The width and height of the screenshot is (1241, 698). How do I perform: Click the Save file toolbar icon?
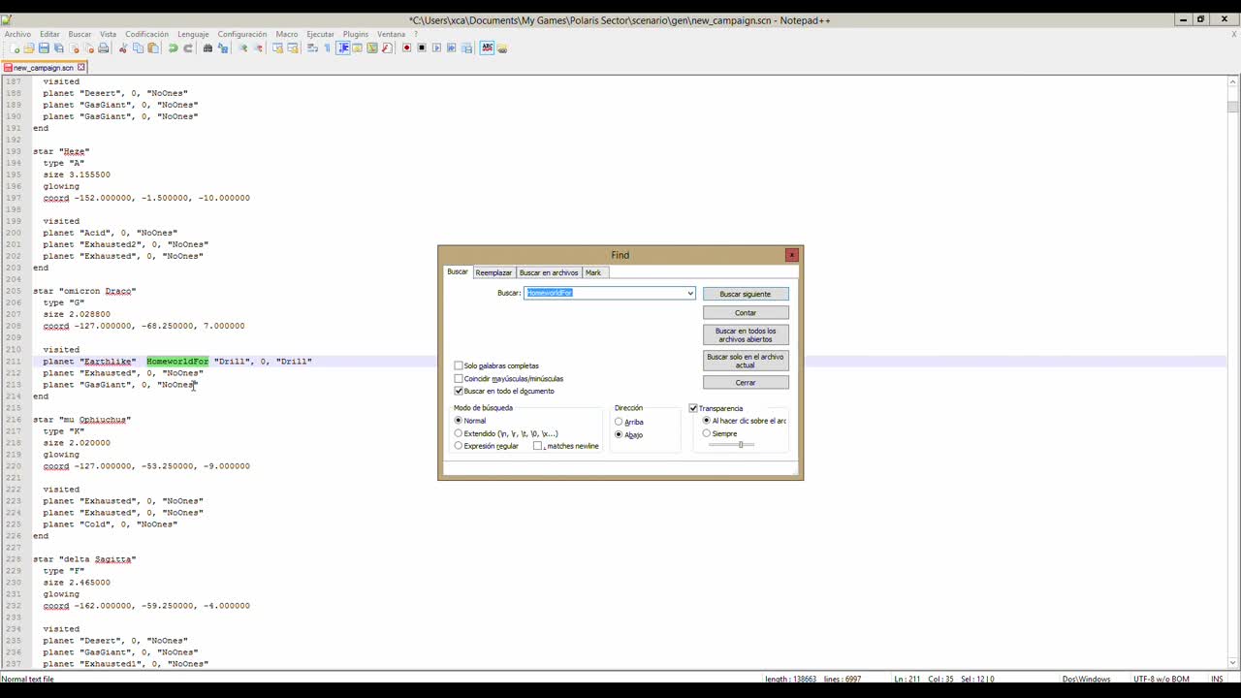point(44,48)
